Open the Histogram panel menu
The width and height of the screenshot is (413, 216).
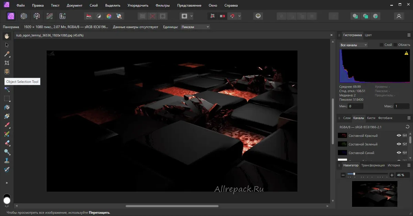(409, 35)
